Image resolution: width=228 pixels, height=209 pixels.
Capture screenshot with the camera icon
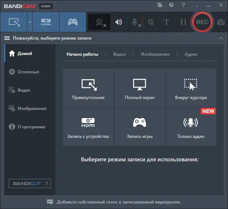pyautogui.click(x=221, y=22)
